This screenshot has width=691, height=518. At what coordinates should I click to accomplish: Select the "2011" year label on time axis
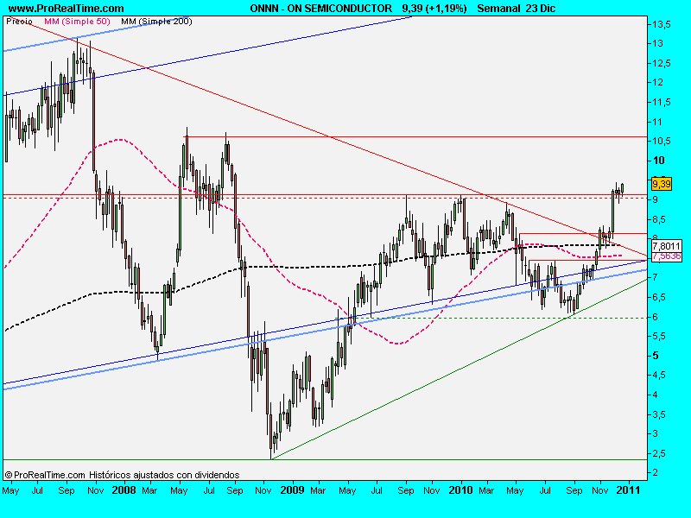coord(628,490)
